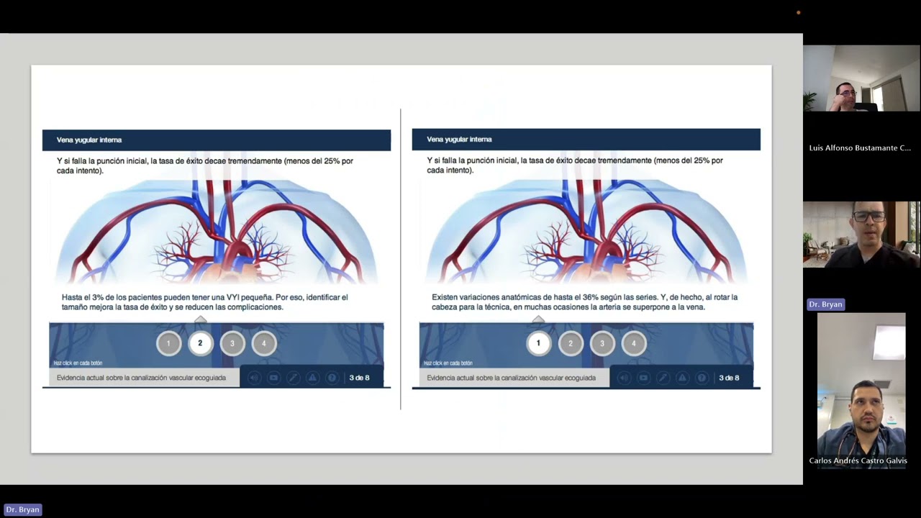Click the heart anatomy illustration in the right slide
The width and height of the screenshot is (921, 518).
pyautogui.click(x=586, y=231)
